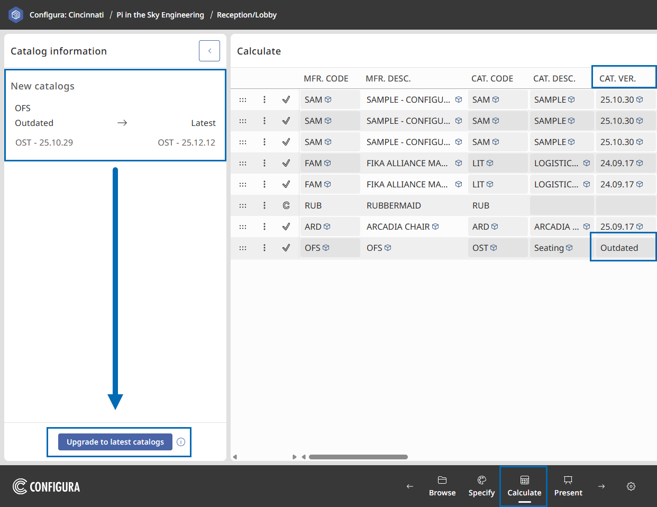The width and height of the screenshot is (657, 507).
Task: Go forward with the right arrow
Action: (x=601, y=486)
